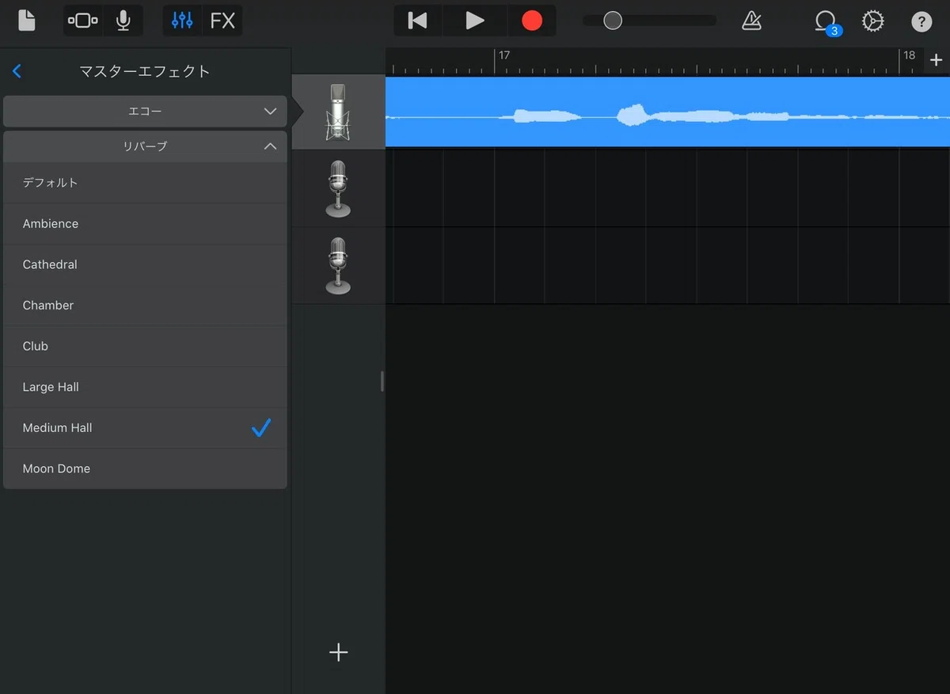Choose the Chamber reverb preset

coord(145,305)
